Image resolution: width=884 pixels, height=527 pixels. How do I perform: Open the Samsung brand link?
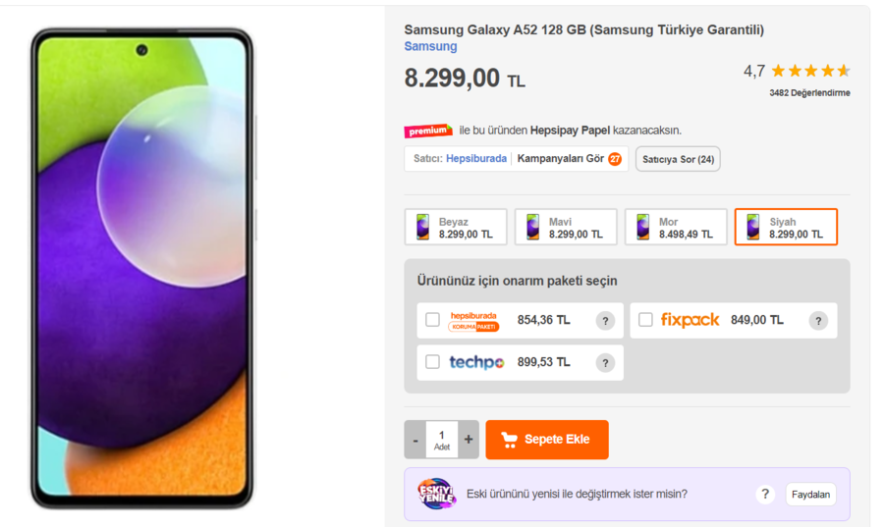(x=430, y=46)
